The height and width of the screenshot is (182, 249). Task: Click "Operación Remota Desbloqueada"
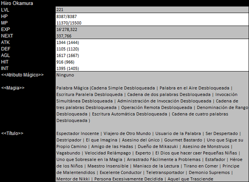(156, 108)
